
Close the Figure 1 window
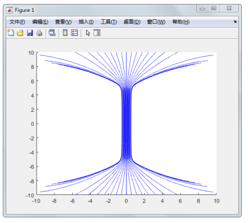(229, 8)
